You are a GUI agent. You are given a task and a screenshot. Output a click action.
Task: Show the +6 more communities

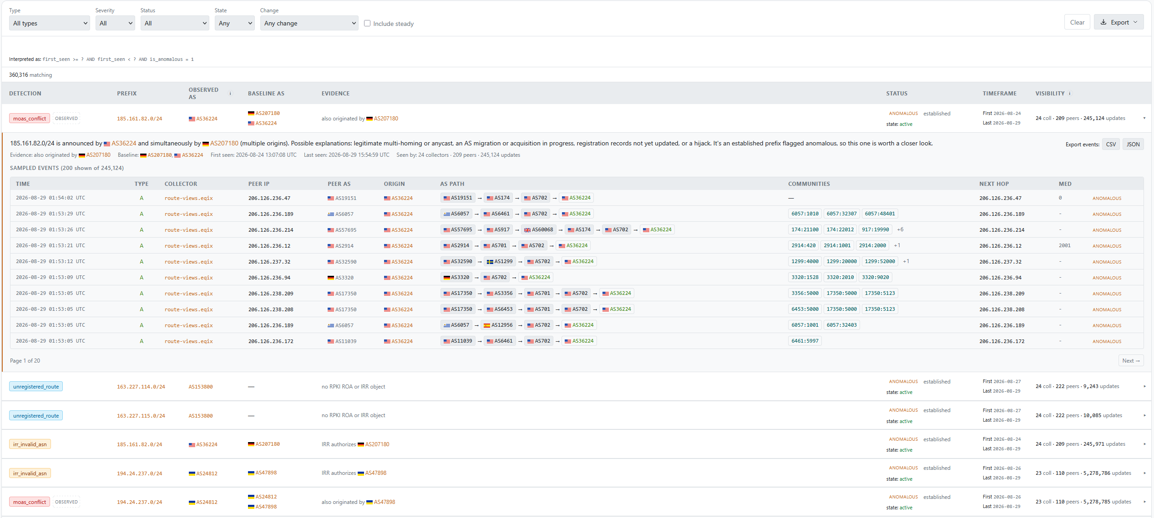(900, 229)
